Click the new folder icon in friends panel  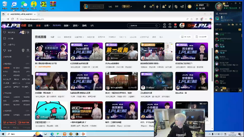click(x=233, y=25)
